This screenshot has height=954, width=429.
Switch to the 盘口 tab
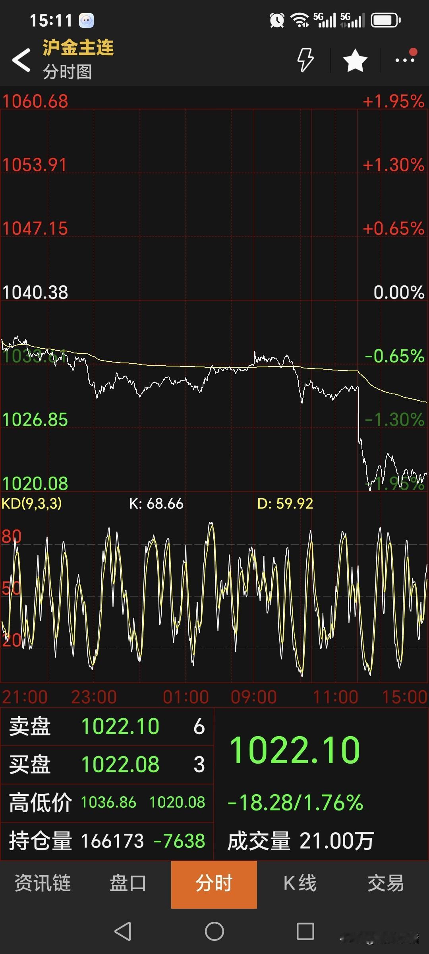pyautogui.click(x=128, y=883)
